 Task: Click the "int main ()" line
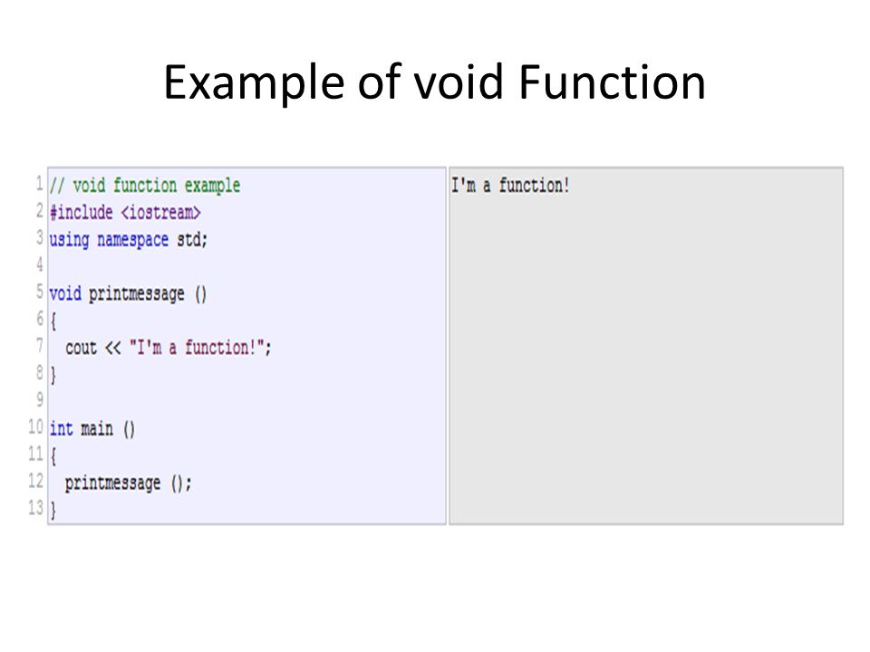[x=92, y=429]
